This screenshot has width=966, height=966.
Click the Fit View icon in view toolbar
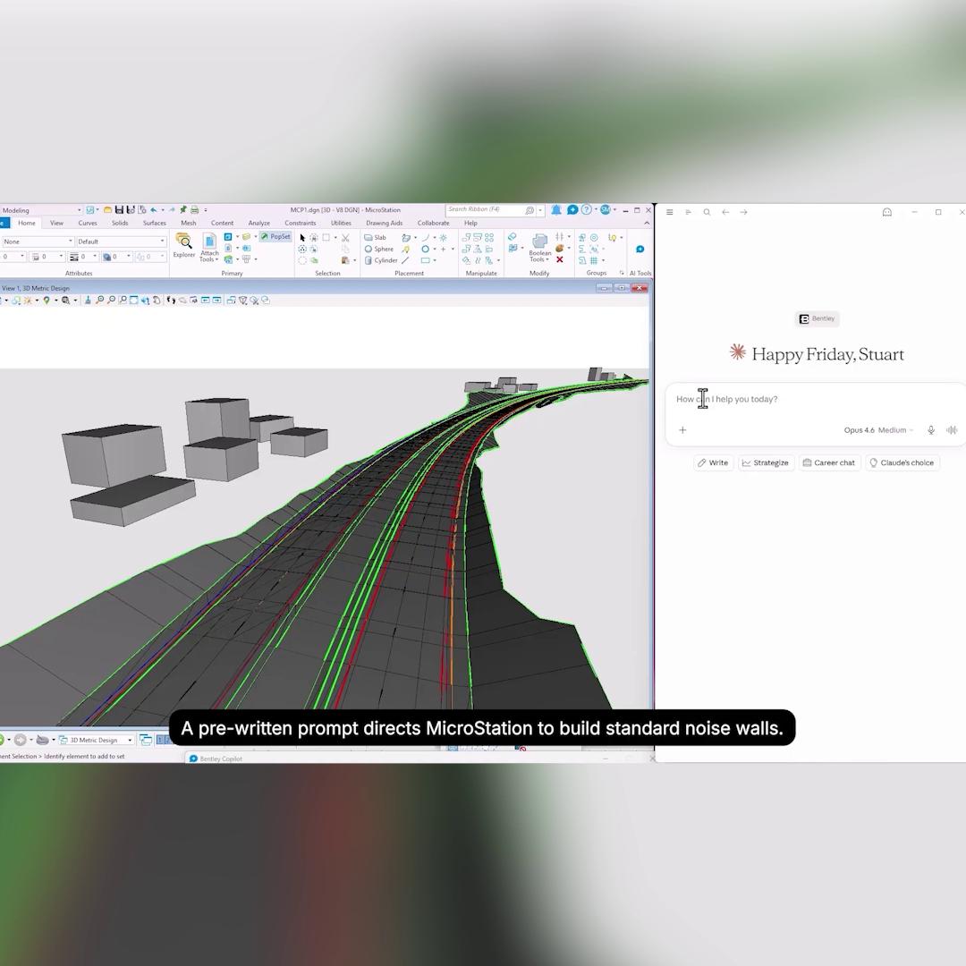[133, 300]
